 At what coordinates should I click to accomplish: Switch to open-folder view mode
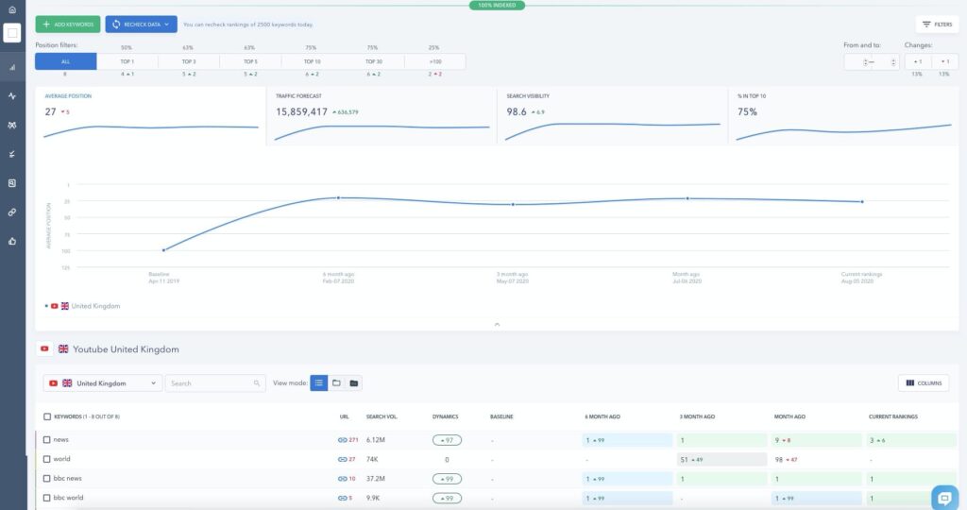(336, 382)
